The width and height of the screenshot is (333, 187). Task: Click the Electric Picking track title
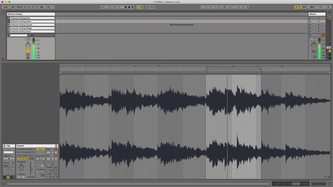tap(31, 14)
